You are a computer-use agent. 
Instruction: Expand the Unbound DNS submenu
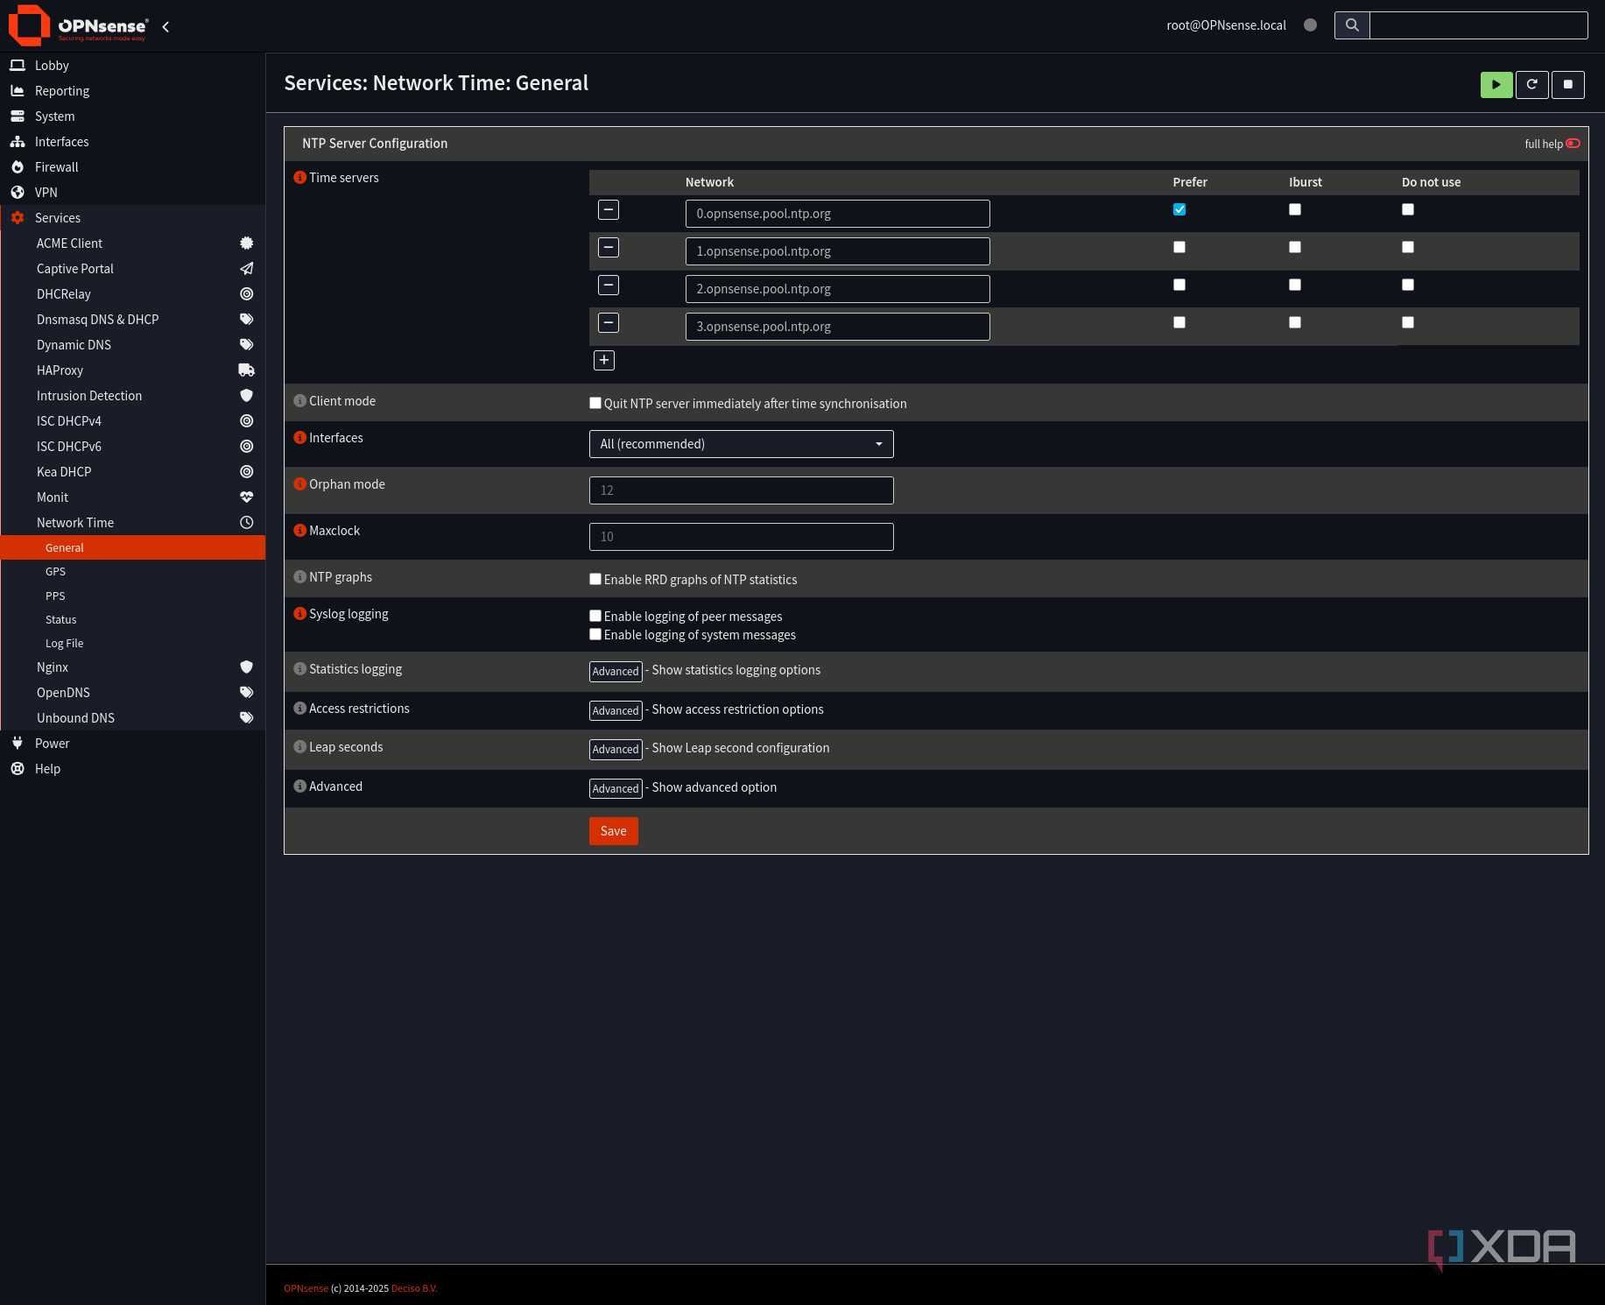pos(132,718)
